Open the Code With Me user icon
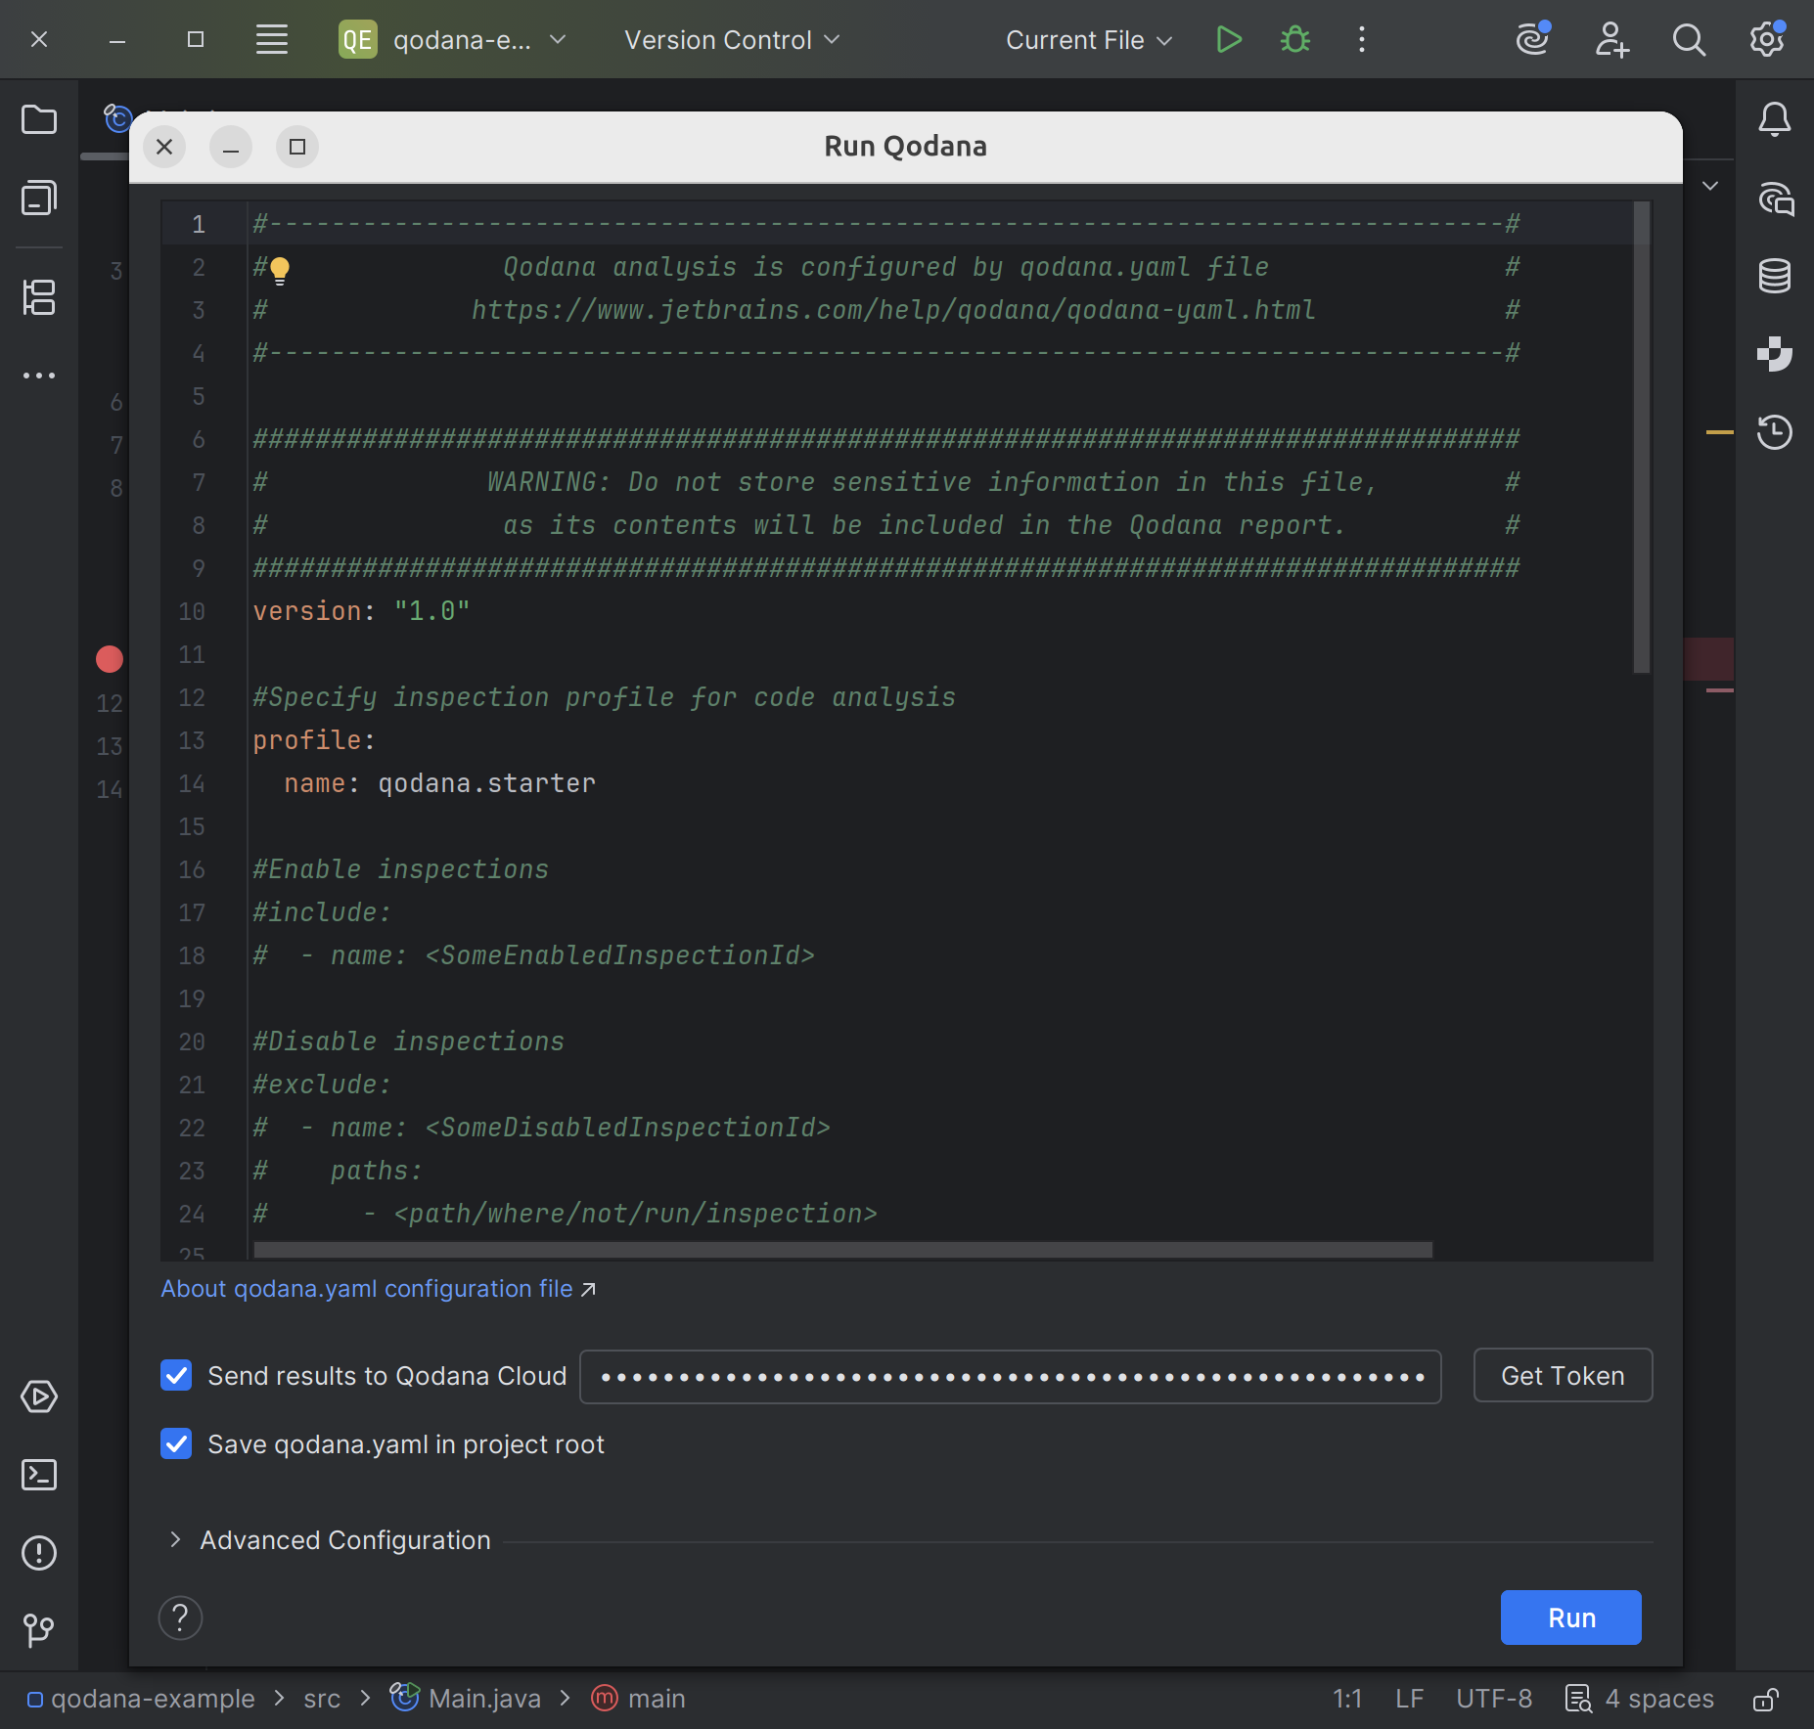Screen dimensions: 1814x1729 [x=1610, y=40]
